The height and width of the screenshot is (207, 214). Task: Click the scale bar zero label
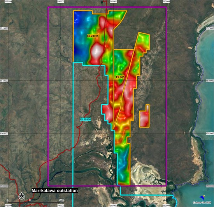(7, 200)
